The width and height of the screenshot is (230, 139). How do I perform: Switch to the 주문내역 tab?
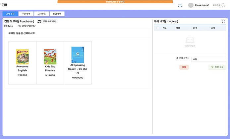26,14
